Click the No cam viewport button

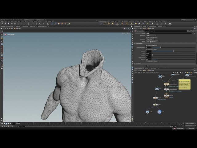click(129, 34)
